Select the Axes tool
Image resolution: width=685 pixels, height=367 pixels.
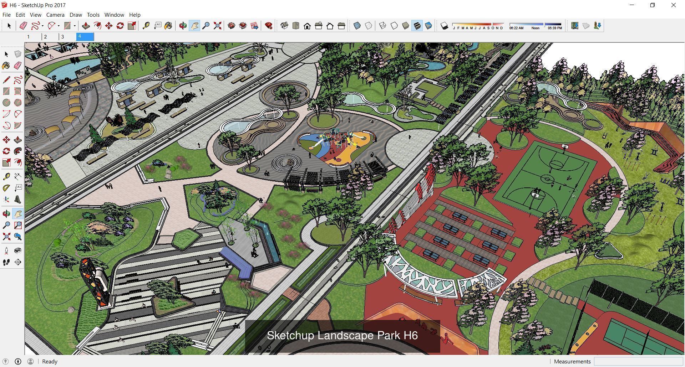6,200
